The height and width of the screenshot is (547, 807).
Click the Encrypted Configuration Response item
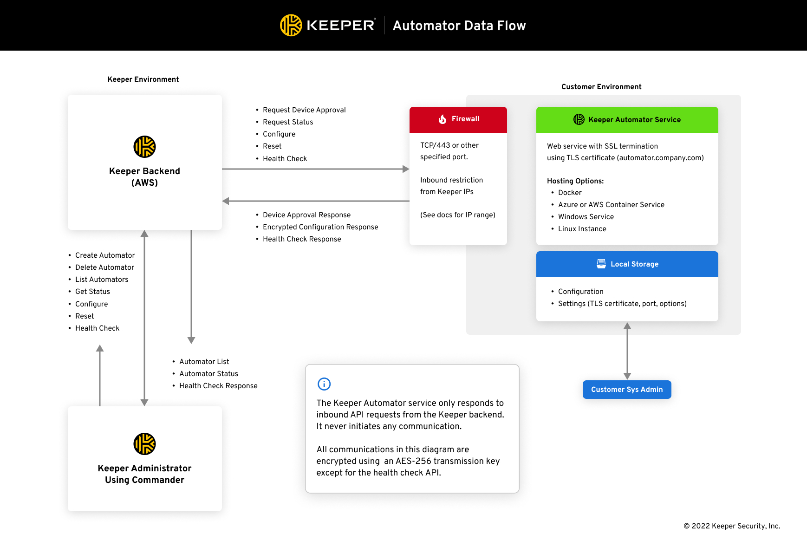tap(320, 227)
